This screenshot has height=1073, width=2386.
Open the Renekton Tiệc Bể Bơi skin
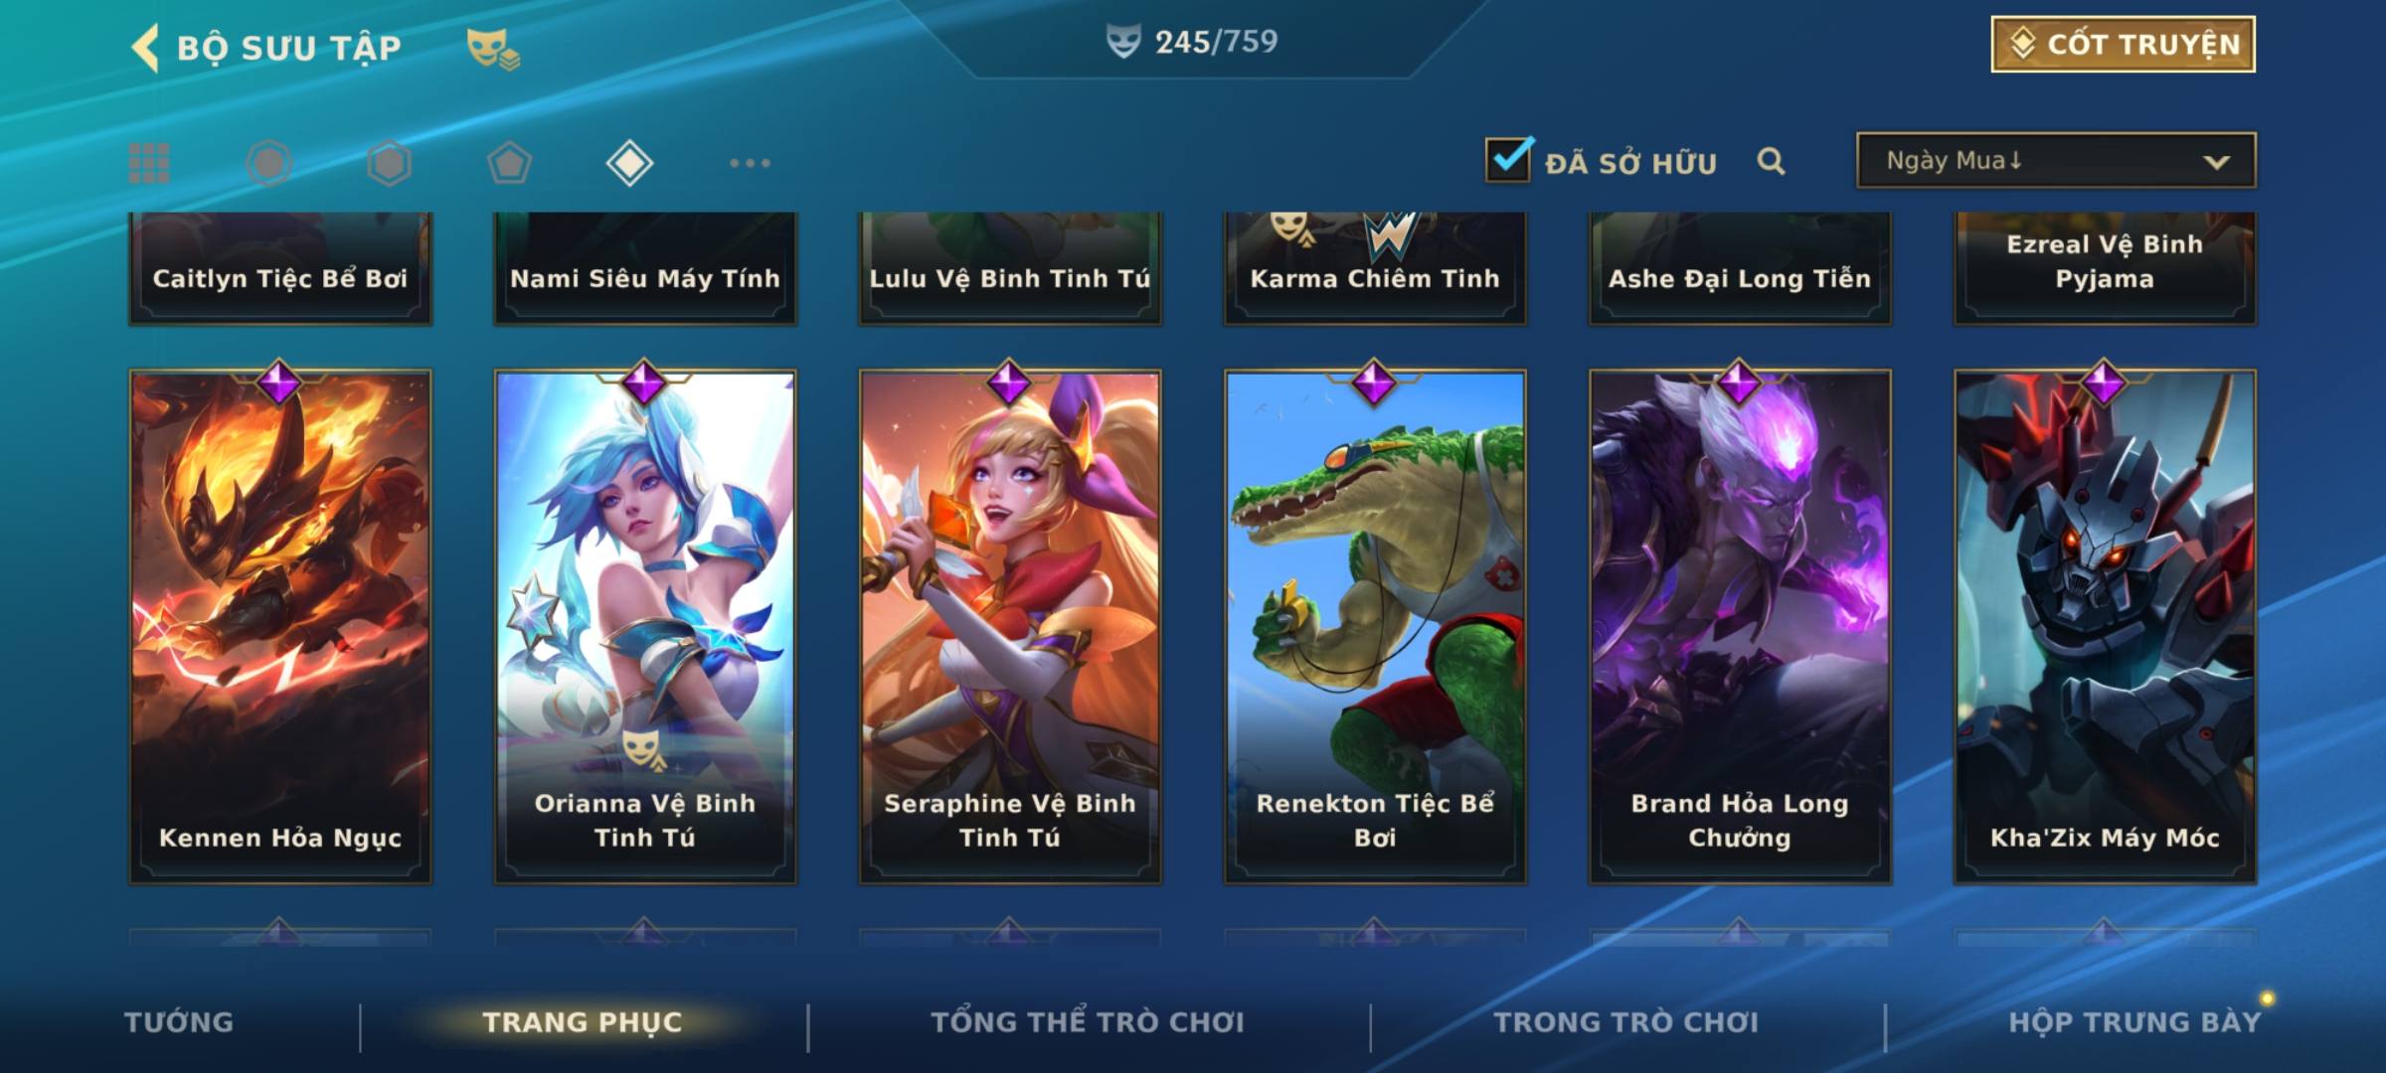pyautogui.click(x=1375, y=627)
